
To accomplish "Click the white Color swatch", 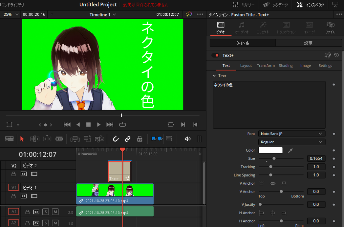I will click(x=270, y=150).
